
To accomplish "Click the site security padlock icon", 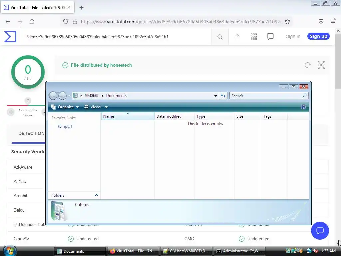I will [75, 21].
